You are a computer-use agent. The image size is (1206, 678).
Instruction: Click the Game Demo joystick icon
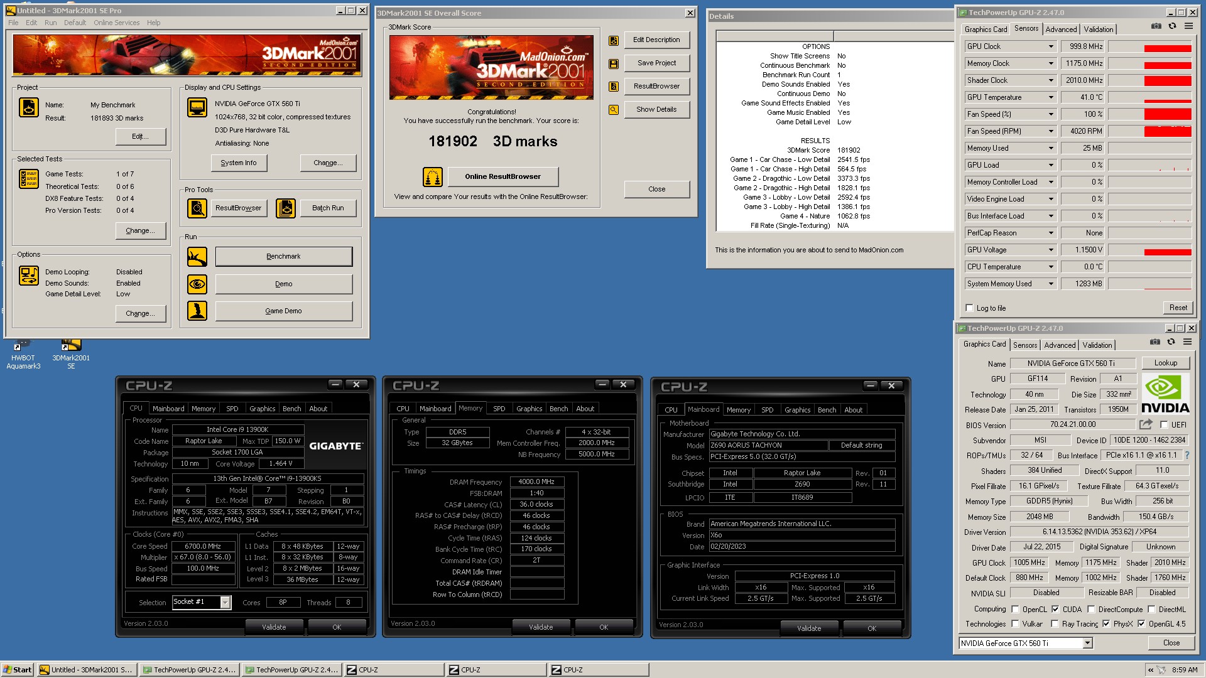tap(197, 311)
